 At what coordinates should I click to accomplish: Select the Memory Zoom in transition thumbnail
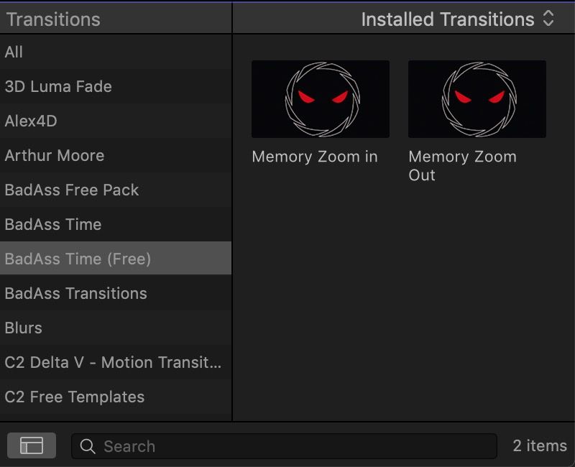tap(321, 98)
